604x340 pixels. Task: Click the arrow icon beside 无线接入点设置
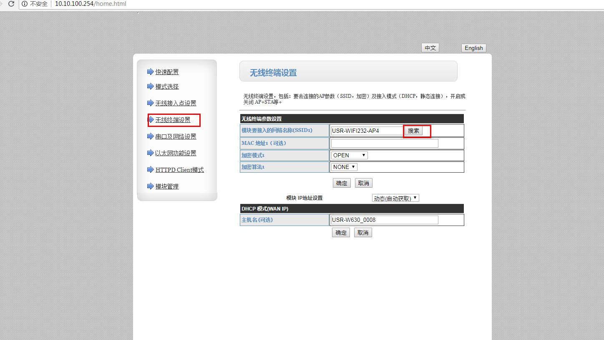pyautogui.click(x=151, y=103)
